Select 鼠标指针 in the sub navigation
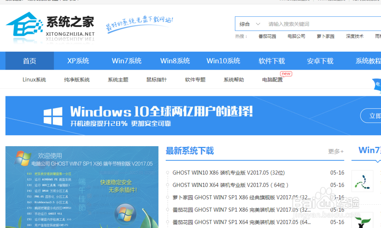Image resolution: width=381 pixels, height=228 pixels. click(x=157, y=80)
